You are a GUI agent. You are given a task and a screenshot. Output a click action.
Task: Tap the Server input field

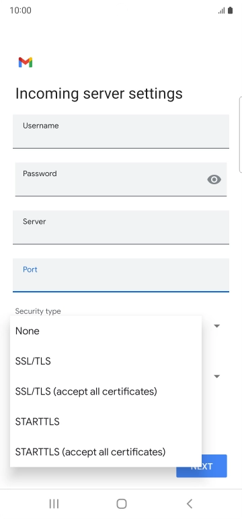pyautogui.click(x=121, y=227)
